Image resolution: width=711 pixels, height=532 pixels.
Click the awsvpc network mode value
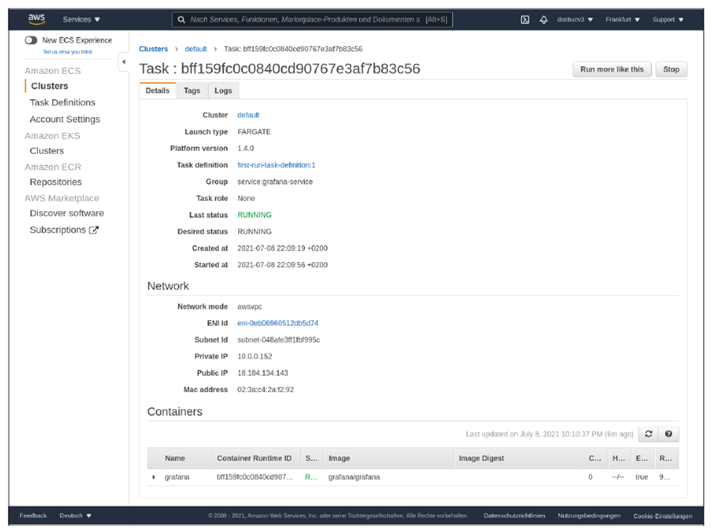coord(250,307)
